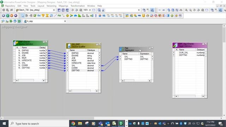
Task: Open the Layout menu
Action: (x=41, y=6)
